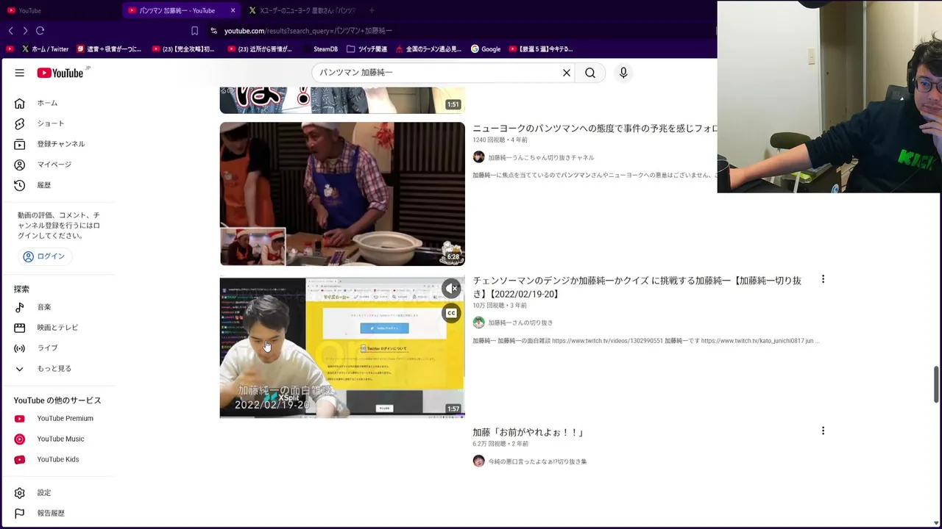Close the パンツマン 加藤純一 - YouTube tab
The width and height of the screenshot is (942, 529).
coord(233,10)
